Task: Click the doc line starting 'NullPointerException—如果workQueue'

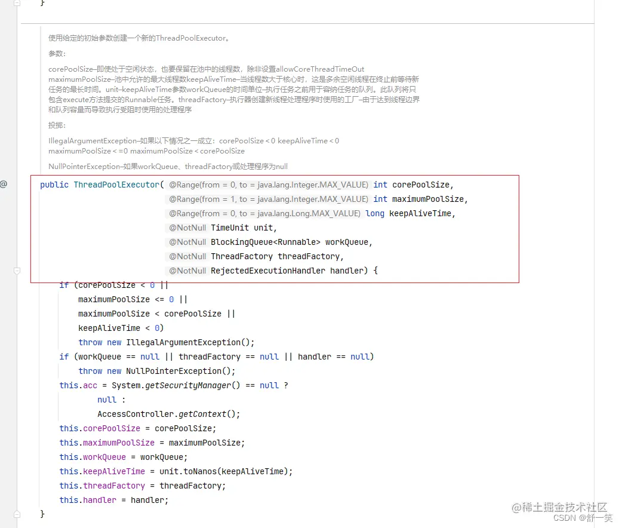Action: [168, 166]
